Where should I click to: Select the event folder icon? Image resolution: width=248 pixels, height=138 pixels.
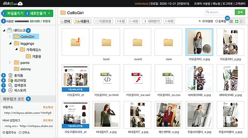click(x=137, y=42)
